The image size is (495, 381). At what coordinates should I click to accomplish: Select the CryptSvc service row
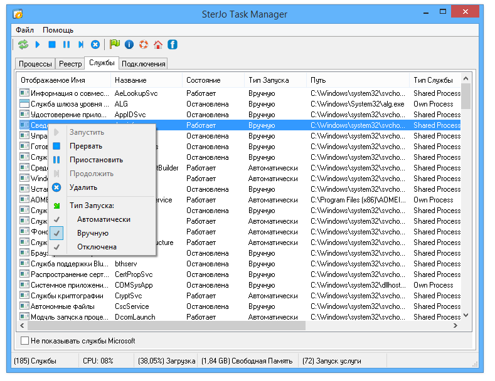tap(239, 296)
